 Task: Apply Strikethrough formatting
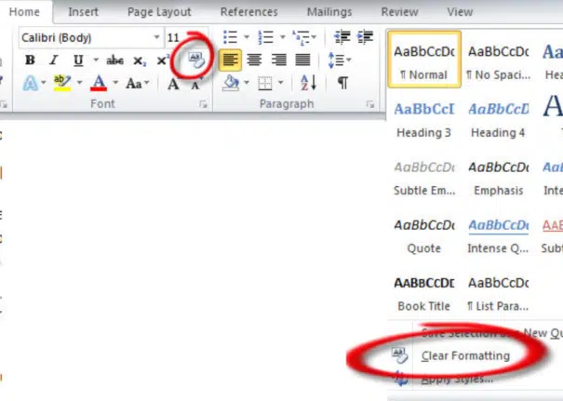pos(114,60)
